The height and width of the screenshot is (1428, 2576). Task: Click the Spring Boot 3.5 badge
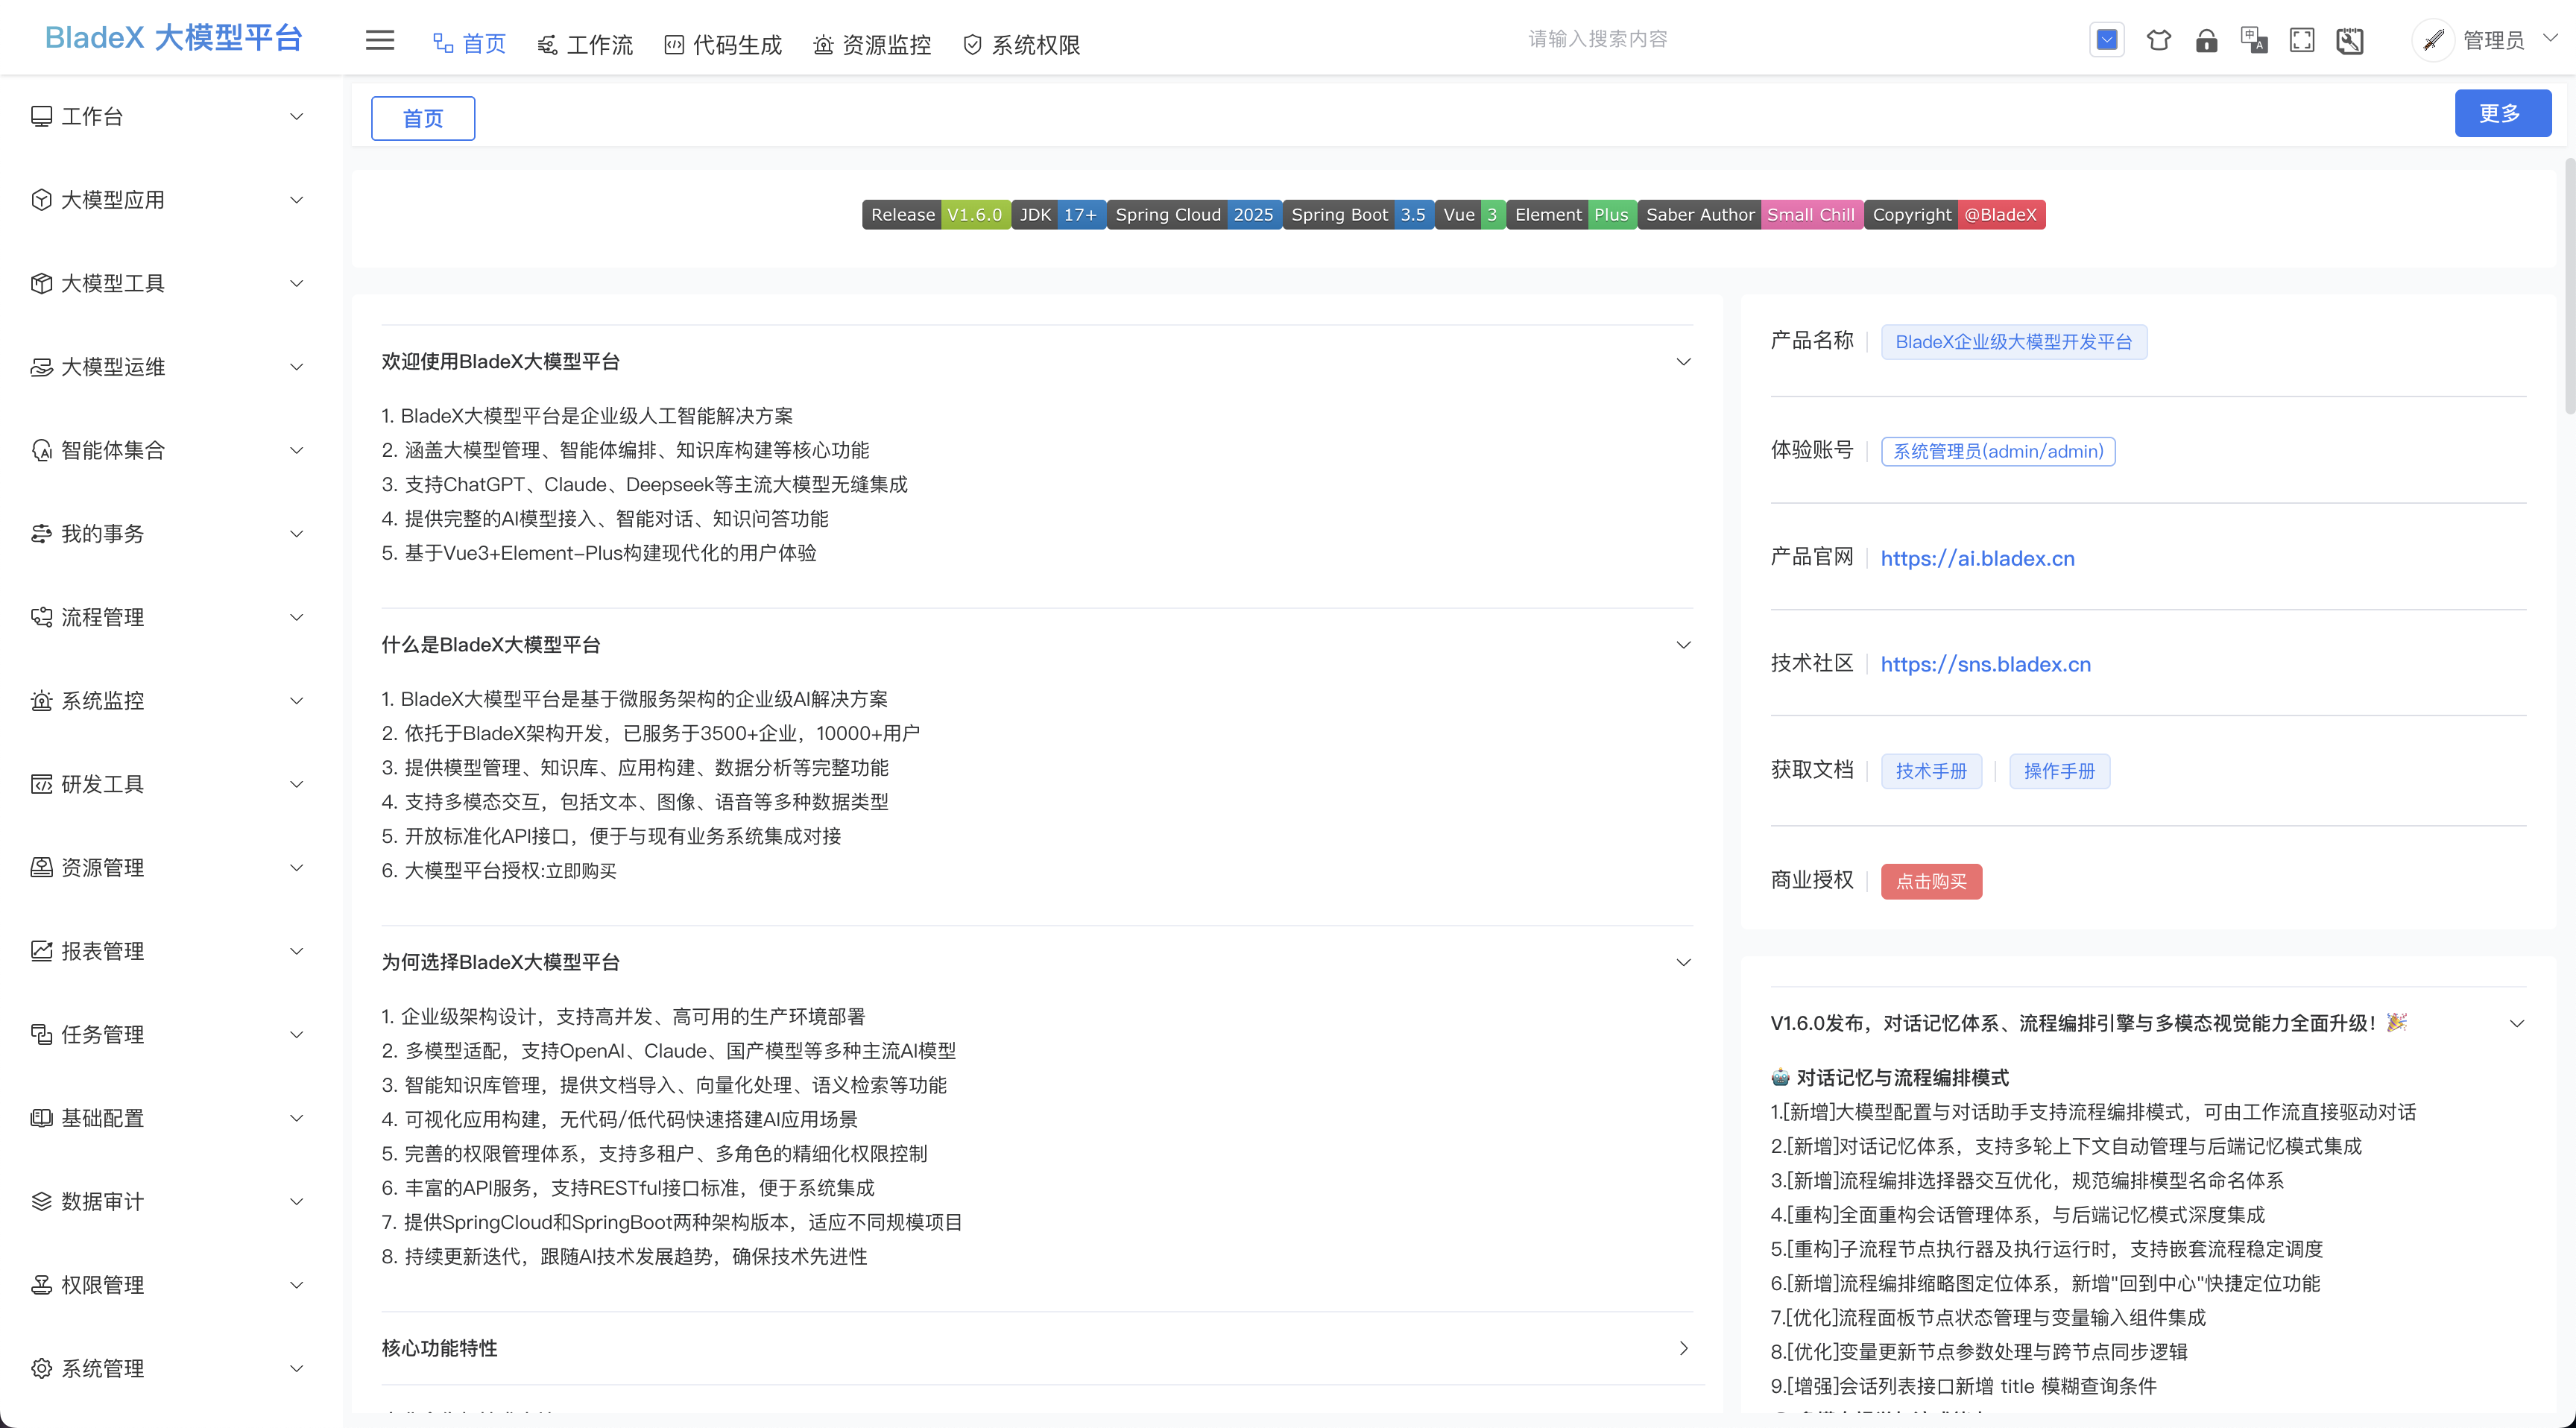(x=1358, y=214)
